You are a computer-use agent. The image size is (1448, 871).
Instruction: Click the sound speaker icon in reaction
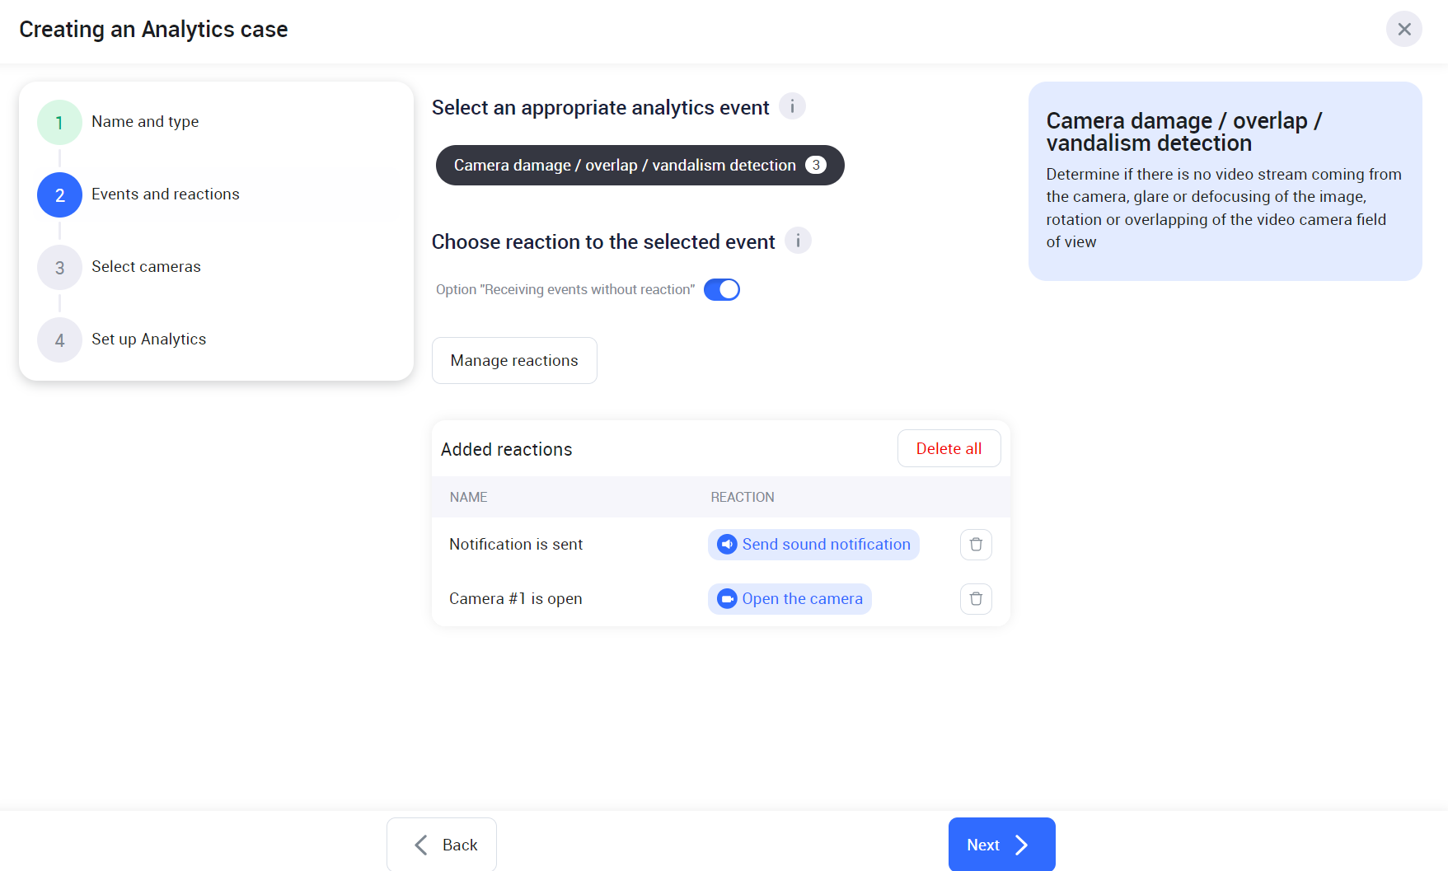727,545
